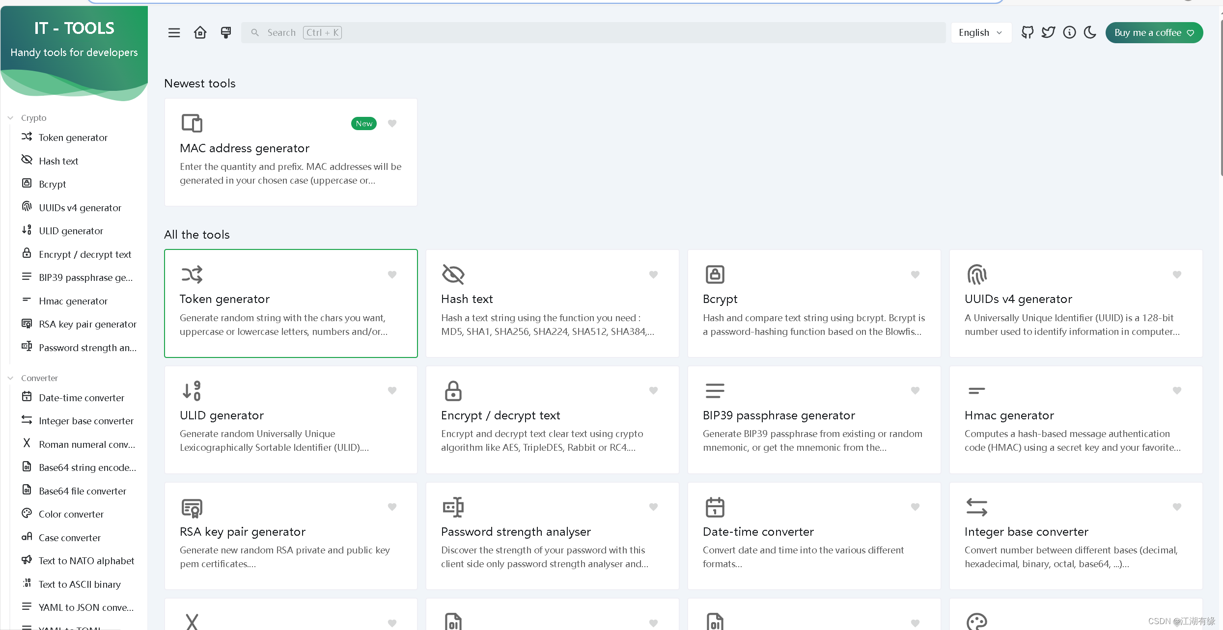Open the About info icon
The width and height of the screenshot is (1223, 630).
(1069, 32)
